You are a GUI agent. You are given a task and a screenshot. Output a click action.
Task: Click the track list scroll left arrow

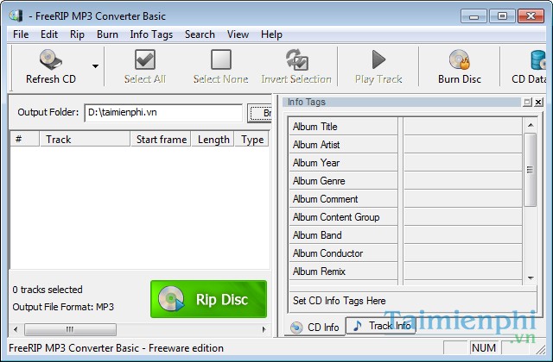[16, 329]
